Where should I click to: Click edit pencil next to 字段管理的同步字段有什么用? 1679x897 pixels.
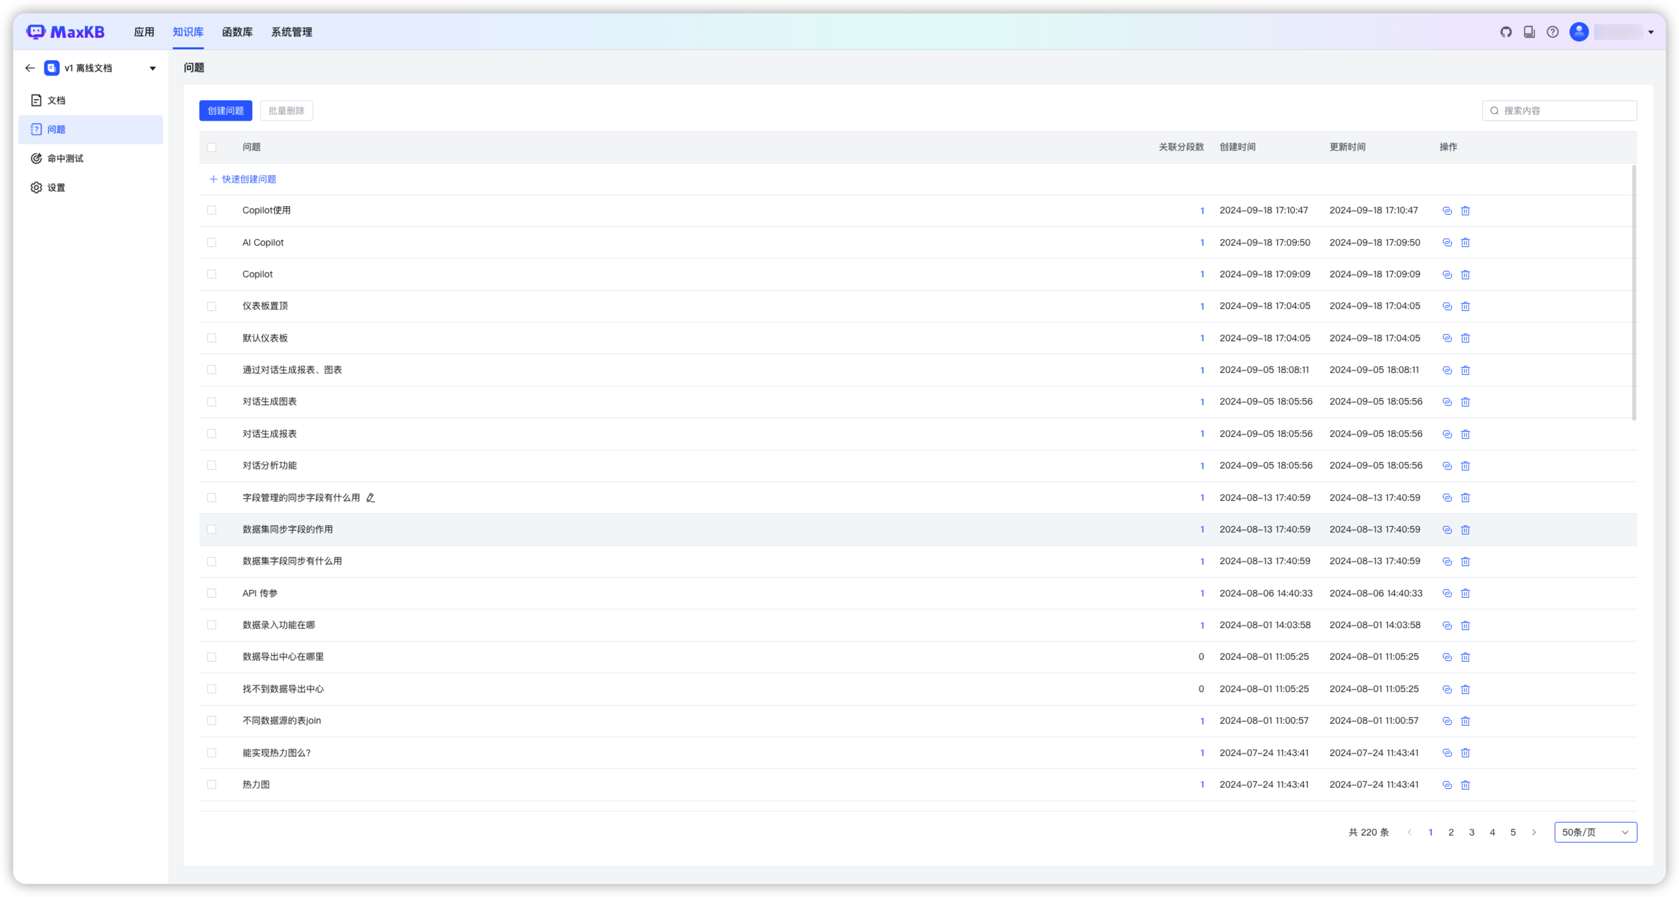pyautogui.click(x=370, y=498)
